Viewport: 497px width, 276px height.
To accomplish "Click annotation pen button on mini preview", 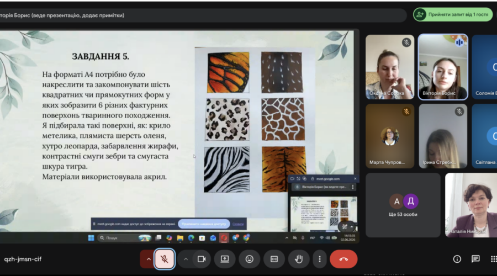I will click(345, 226).
